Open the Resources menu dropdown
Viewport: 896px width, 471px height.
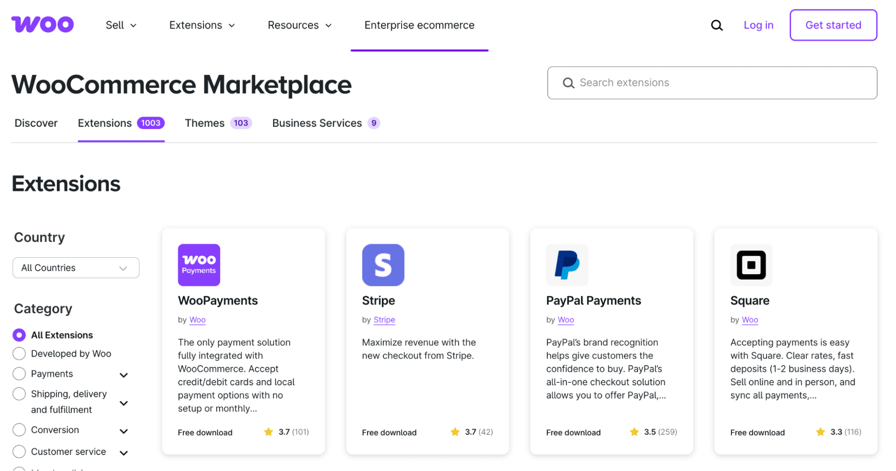[x=300, y=25]
